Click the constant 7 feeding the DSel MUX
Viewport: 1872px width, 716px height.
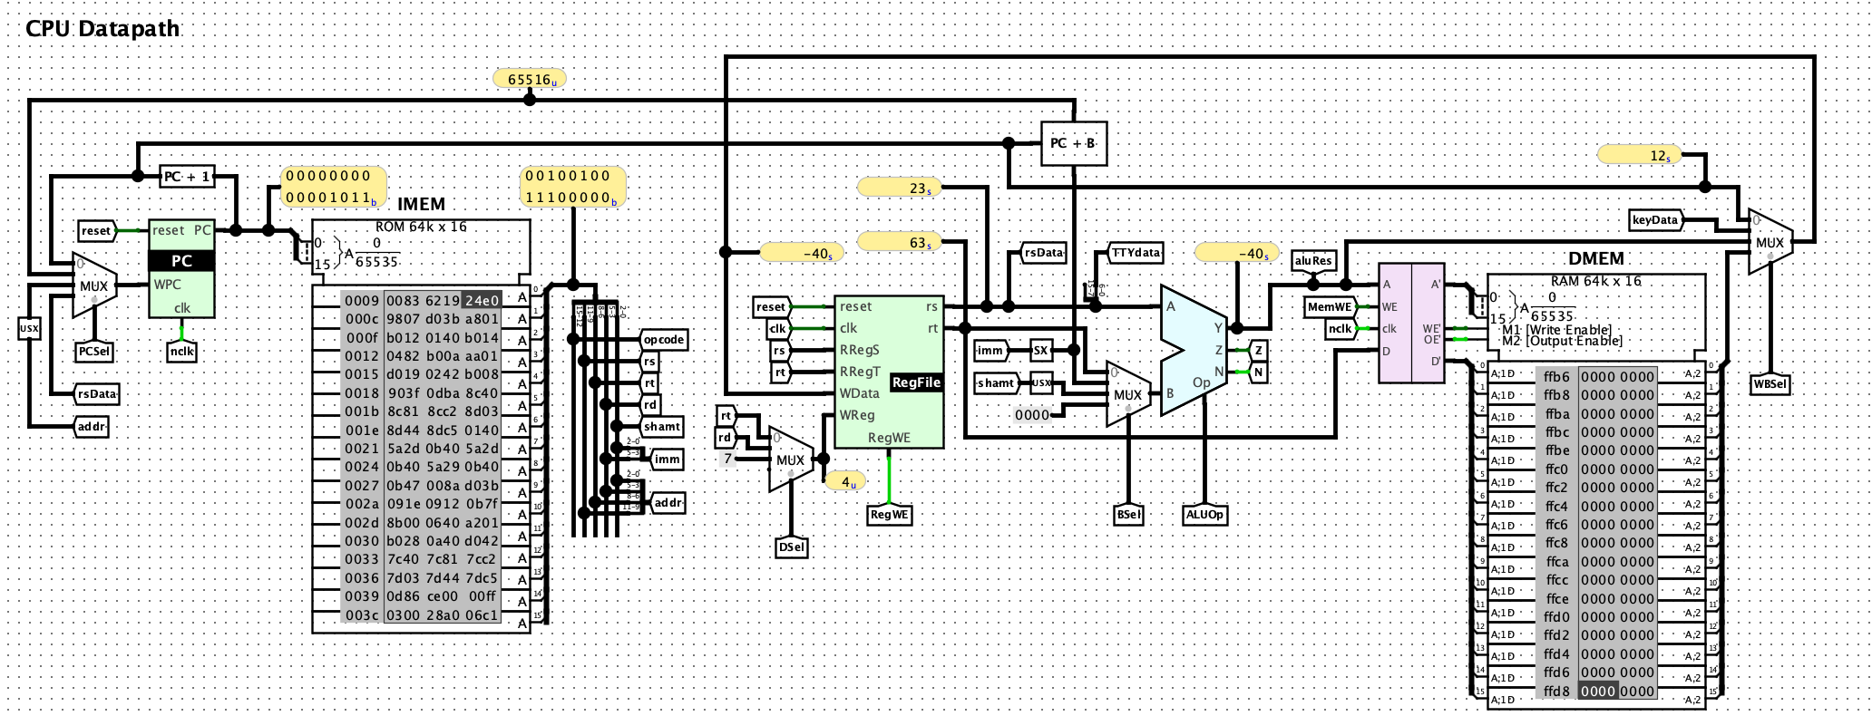727,459
